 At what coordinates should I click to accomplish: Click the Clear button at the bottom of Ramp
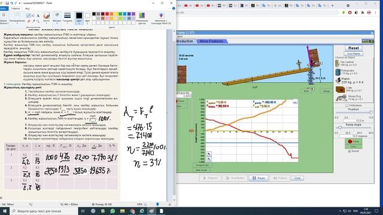point(297,178)
